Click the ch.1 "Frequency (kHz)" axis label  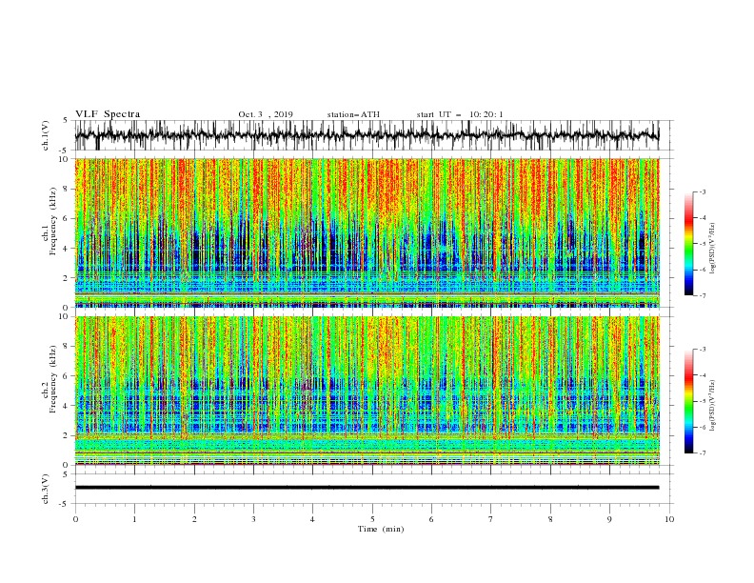[53, 222]
